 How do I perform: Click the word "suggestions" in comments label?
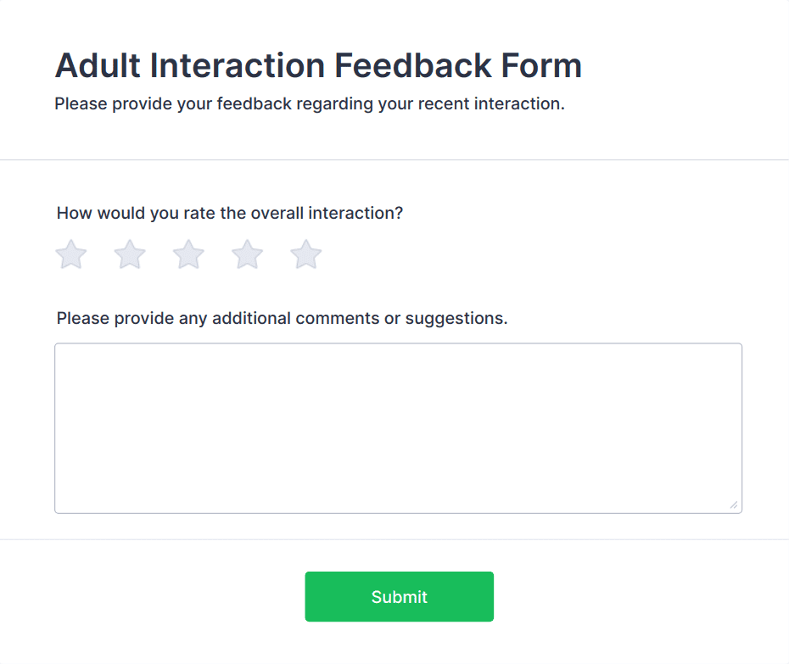click(456, 319)
